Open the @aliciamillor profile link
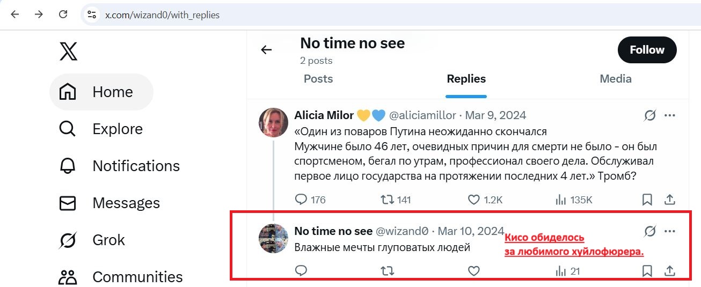The width and height of the screenshot is (701, 287). (422, 115)
